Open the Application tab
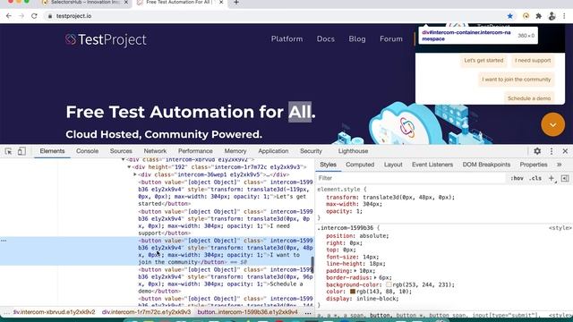Image resolution: width=573 pixels, height=322 pixels. click(x=273, y=151)
